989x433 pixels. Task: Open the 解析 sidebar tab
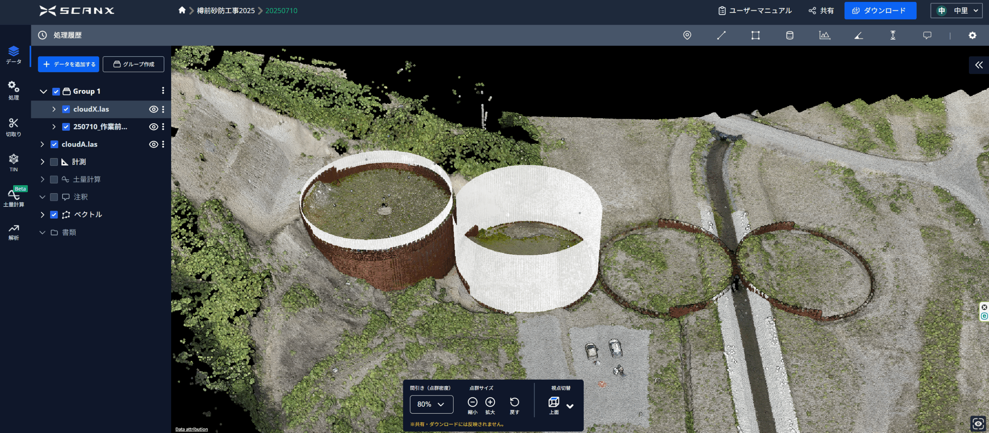coord(14,232)
